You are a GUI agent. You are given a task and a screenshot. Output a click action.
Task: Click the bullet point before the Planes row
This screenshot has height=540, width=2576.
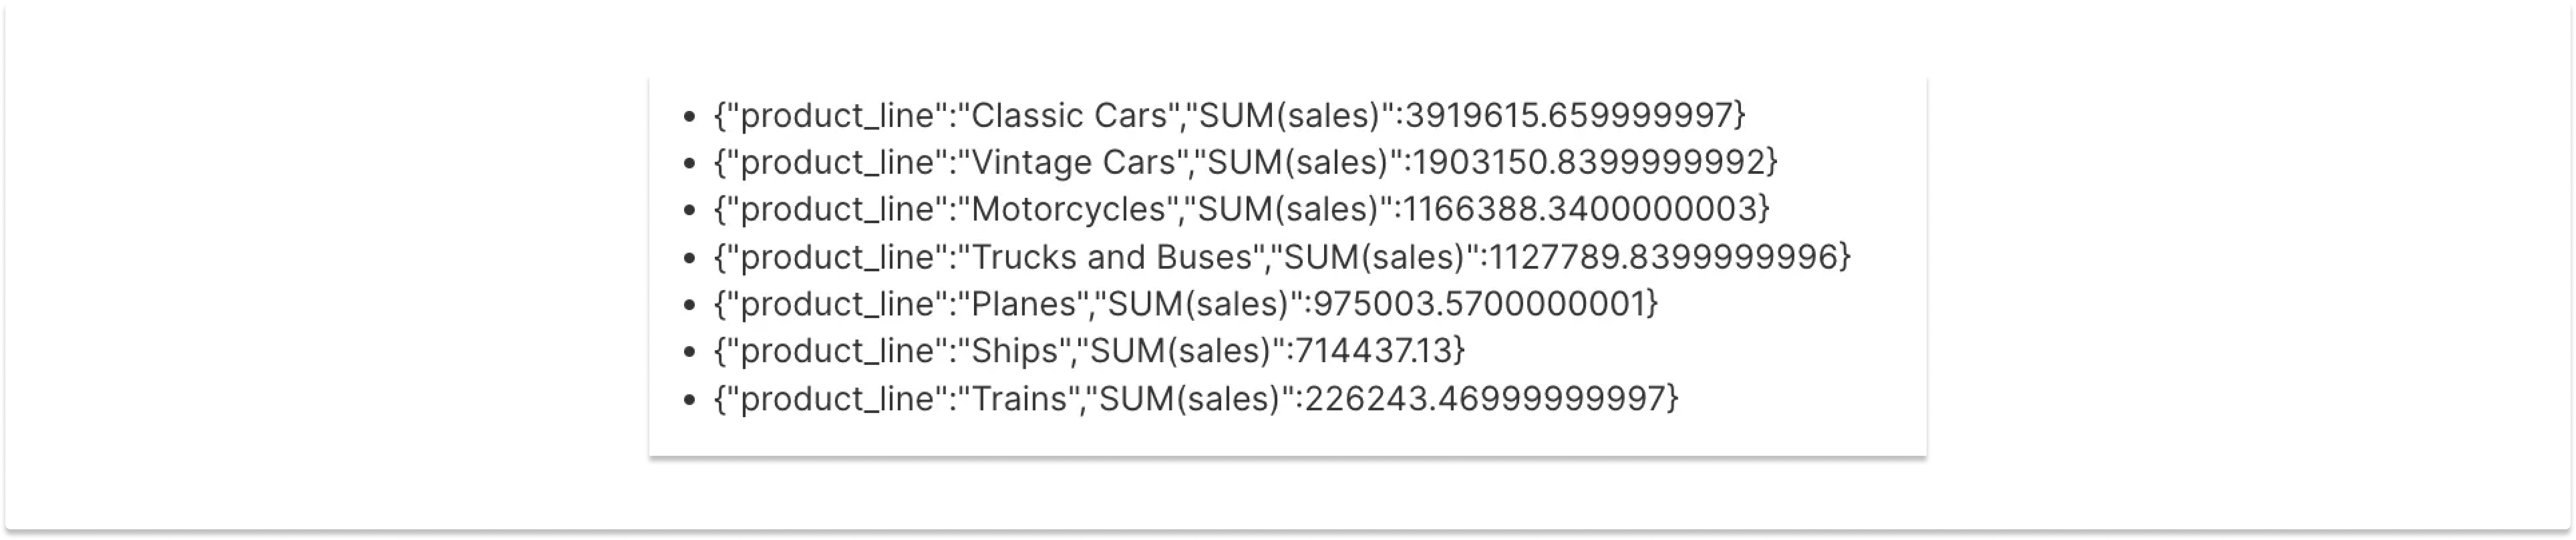688,305
